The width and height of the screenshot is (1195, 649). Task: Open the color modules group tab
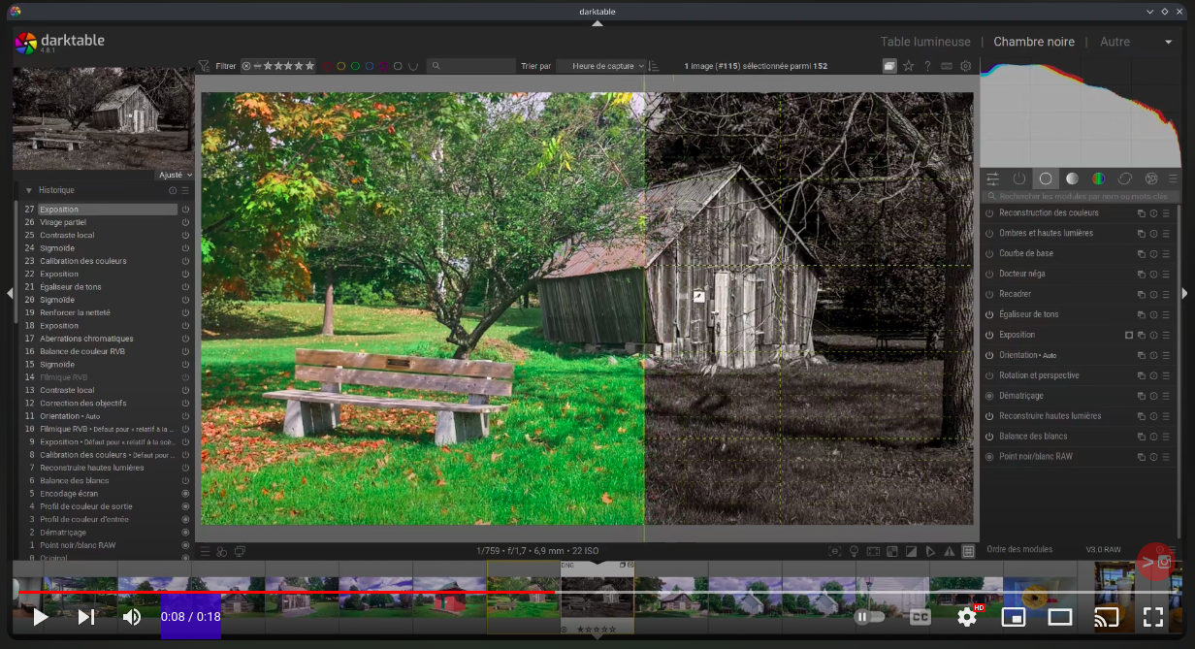(1098, 178)
